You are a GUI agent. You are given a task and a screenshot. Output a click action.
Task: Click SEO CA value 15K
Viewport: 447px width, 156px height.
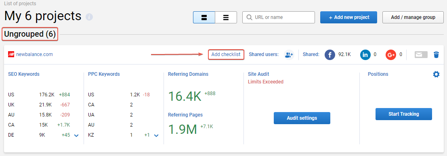coord(44,125)
